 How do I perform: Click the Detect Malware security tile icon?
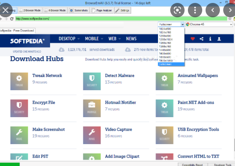point(92,81)
